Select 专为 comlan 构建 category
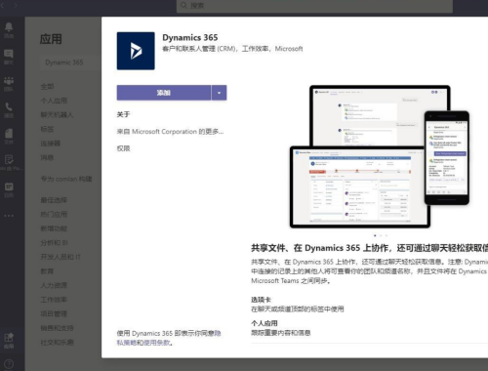The height and width of the screenshot is (371, 488). (x=66, y=179)
